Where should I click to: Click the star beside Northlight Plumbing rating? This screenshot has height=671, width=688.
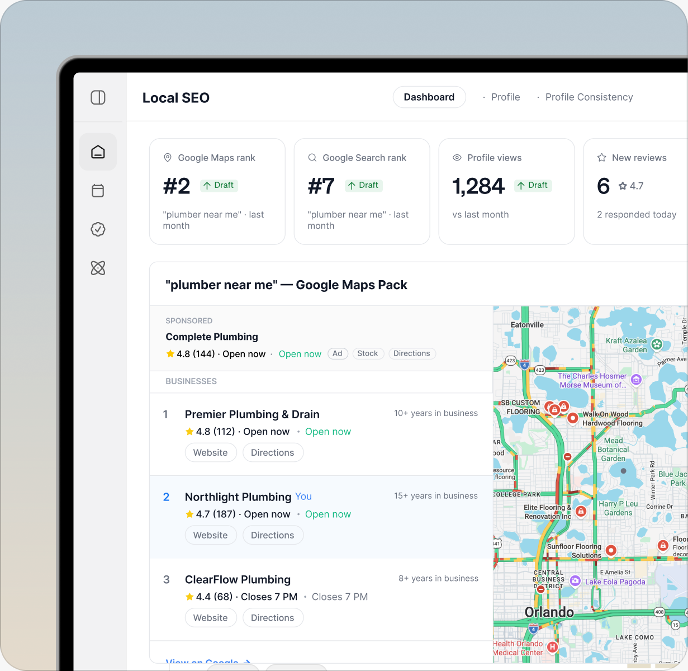coord(189,514)
